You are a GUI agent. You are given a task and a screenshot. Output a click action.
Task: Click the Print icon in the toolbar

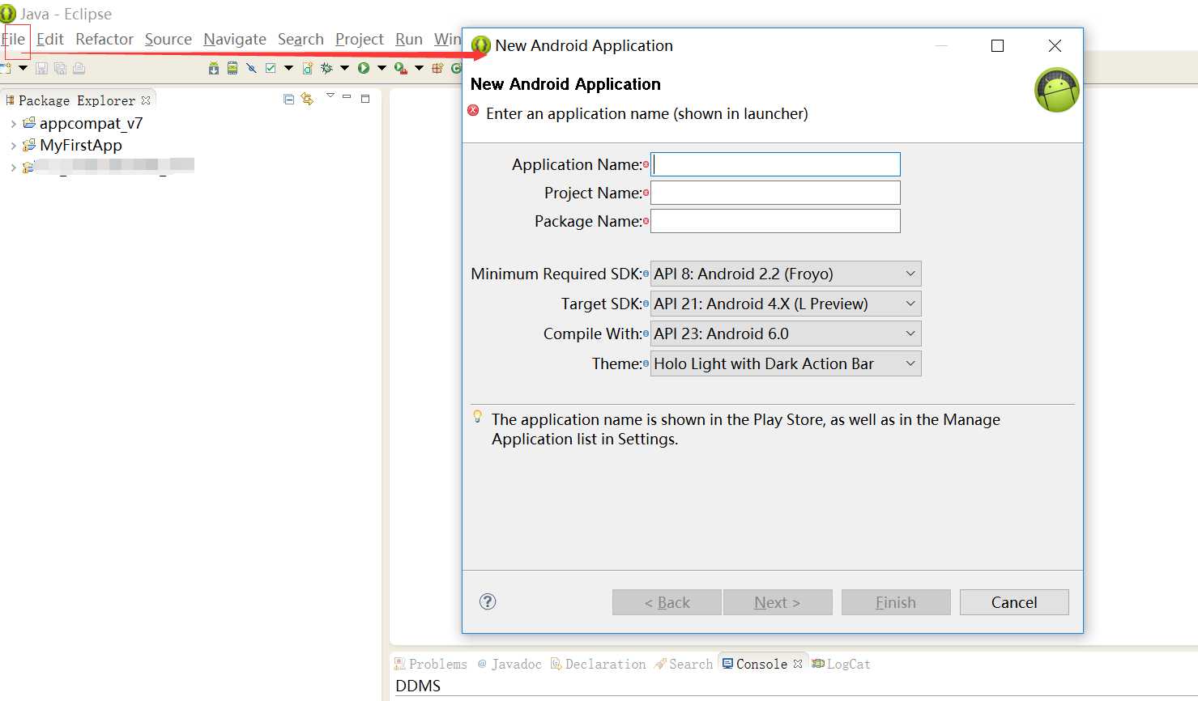[79, 69]
